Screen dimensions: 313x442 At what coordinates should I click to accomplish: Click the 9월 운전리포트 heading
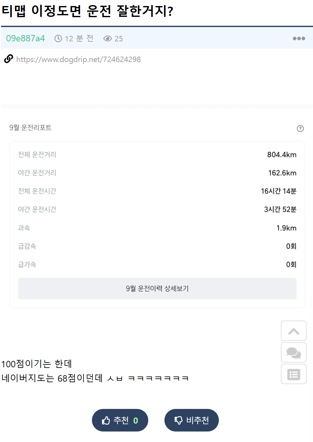[x=30, y=128]
